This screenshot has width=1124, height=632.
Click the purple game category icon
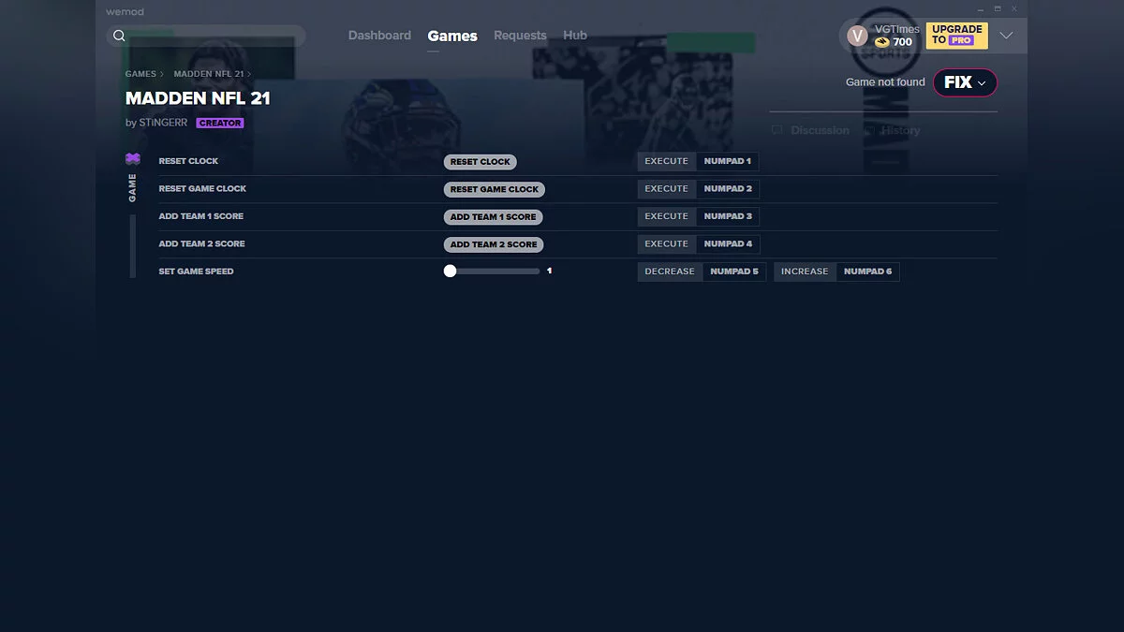click(x=133, y=159)
